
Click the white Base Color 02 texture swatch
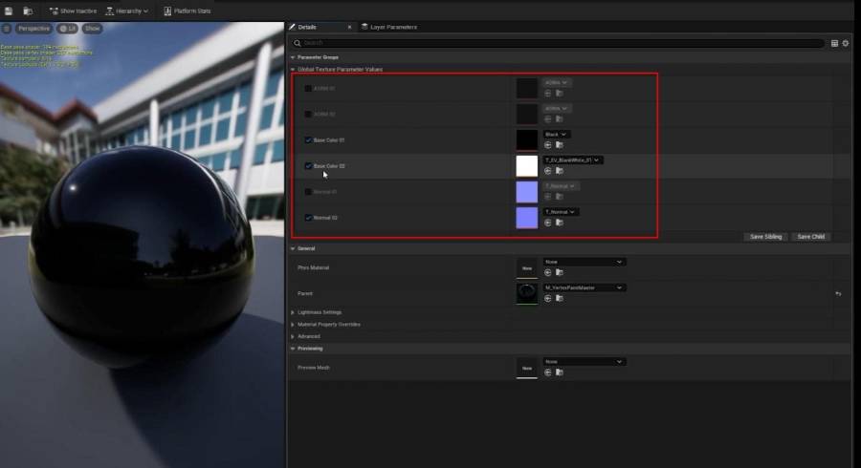526,166
